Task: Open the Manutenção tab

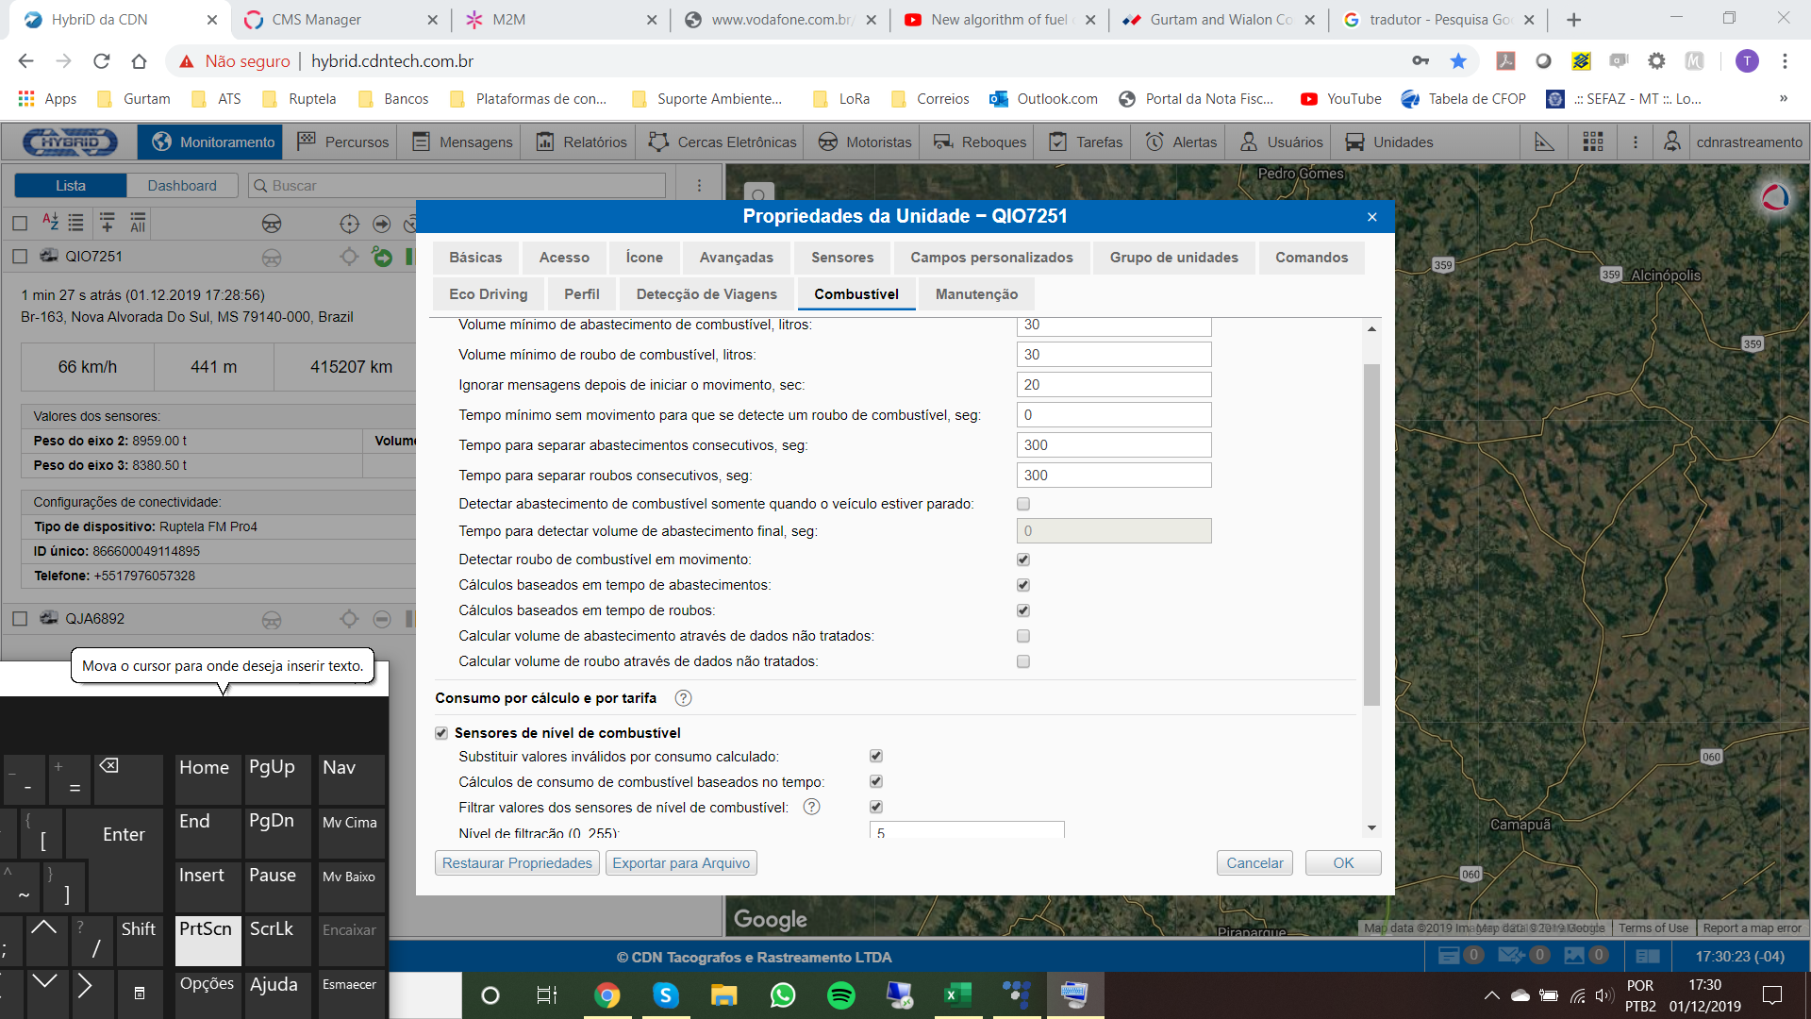Action: pos(976,294)
